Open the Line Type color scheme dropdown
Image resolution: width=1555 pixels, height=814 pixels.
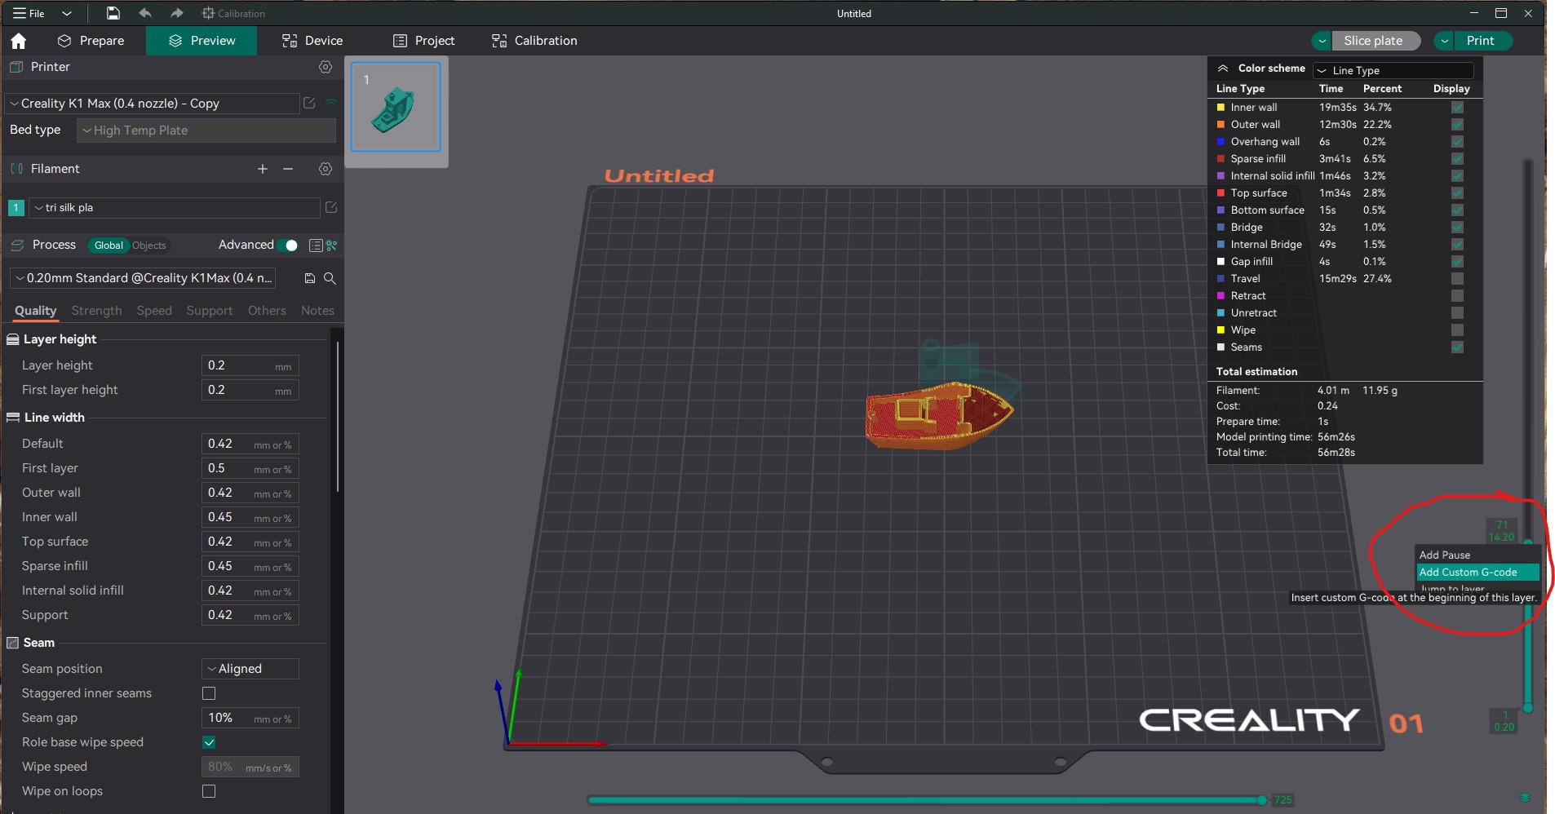click(x=1393, y=71)
